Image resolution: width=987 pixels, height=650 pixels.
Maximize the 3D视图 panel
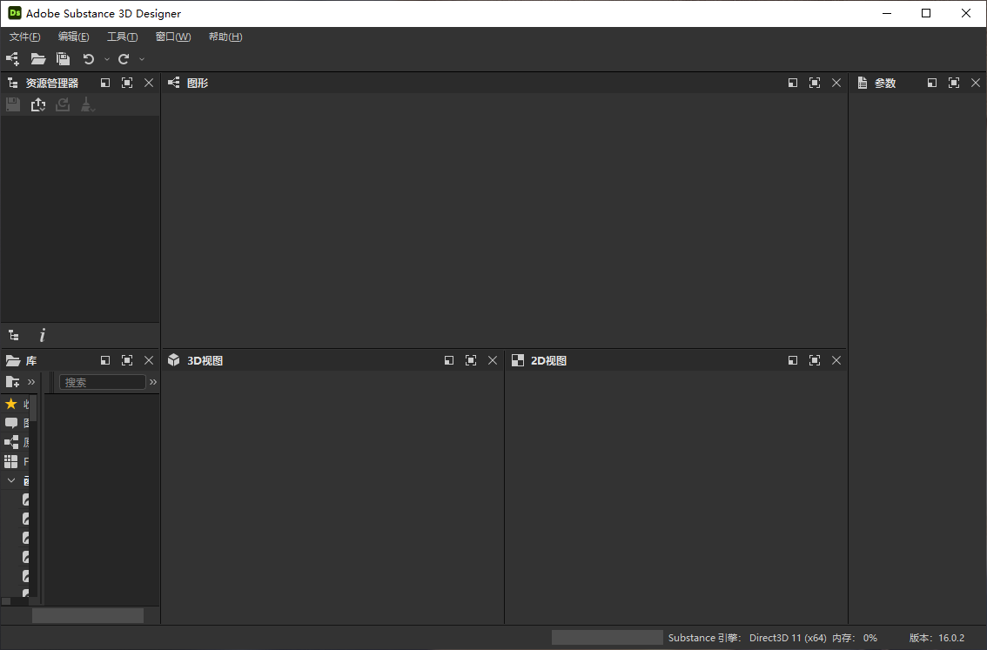(x=471, y=360)
